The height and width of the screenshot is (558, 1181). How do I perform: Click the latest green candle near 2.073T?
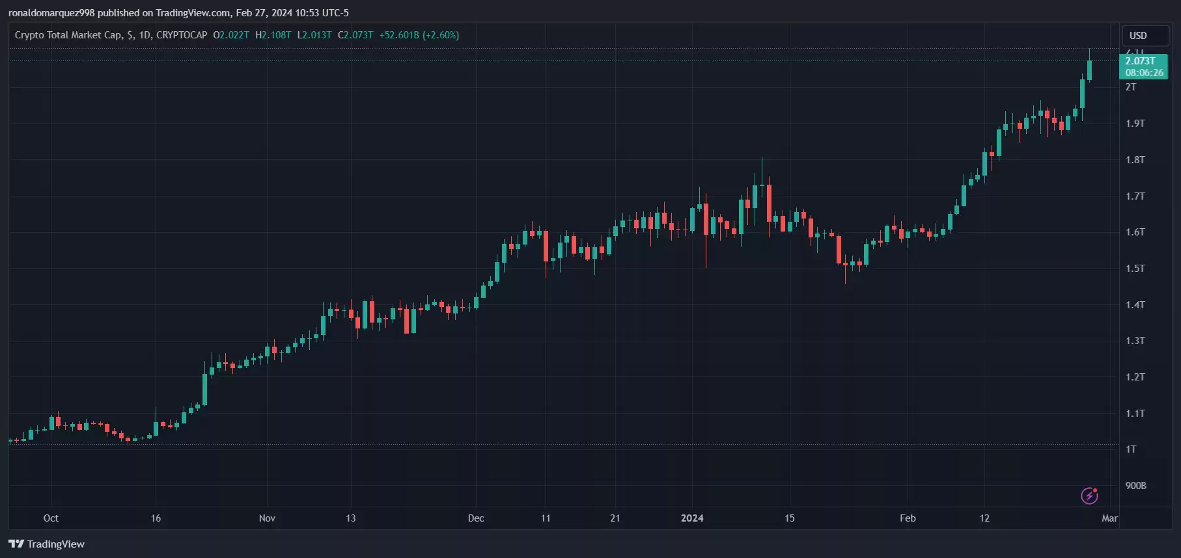[1089, 70]
